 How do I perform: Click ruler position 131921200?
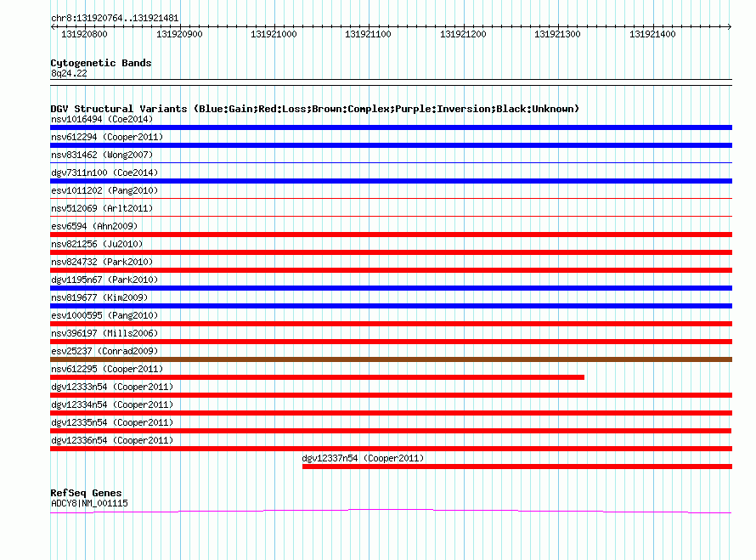(x=463, y=34)
